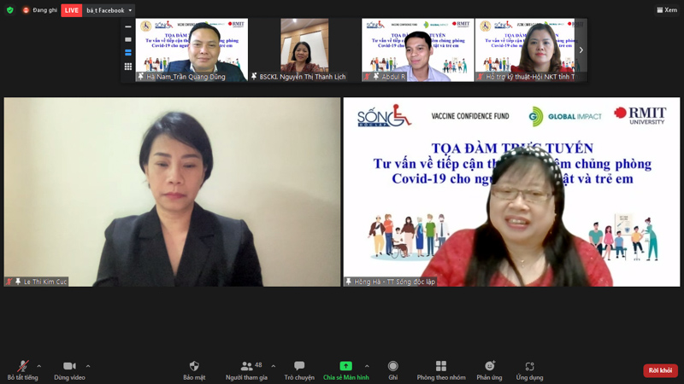Expand video options arrow next to Dừng video
Image resolution: width=684 pixels, height=384 pixels.
pyautogui.click(x=88, y=366)
